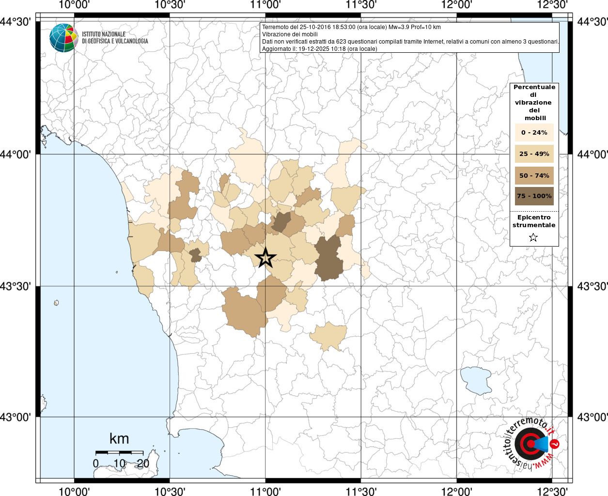Click the blue cone shape in the haisentitoilterremoto logo
This screenshot has width=608, height=496.
pyautogui.click(x=542, y=444)
